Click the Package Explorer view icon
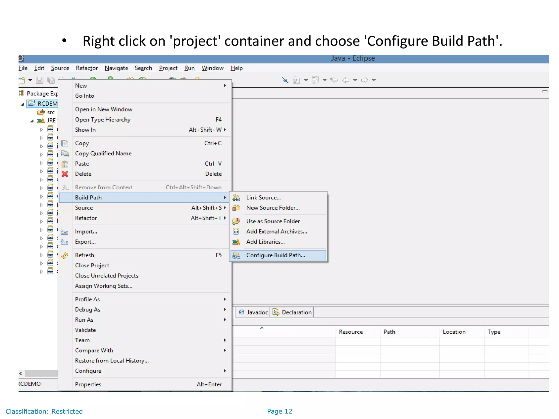 point(21,93)
